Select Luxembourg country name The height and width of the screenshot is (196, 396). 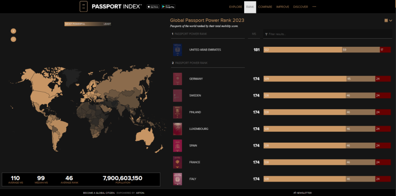click(199, 129)
